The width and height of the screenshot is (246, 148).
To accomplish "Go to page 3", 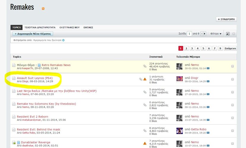I will pos(192,48).
